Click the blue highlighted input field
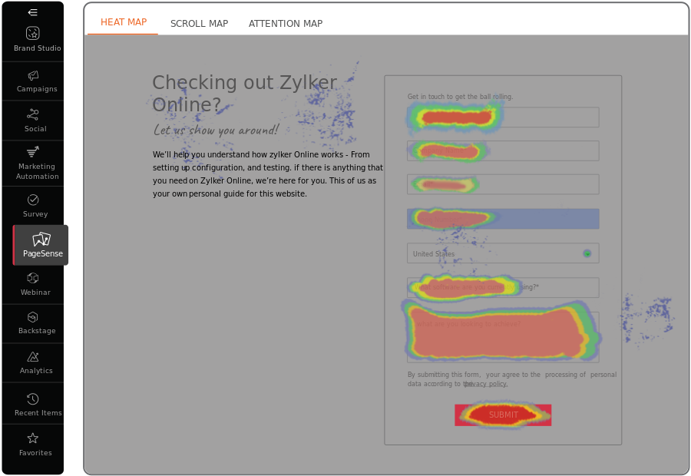 [x=503, y=219]
